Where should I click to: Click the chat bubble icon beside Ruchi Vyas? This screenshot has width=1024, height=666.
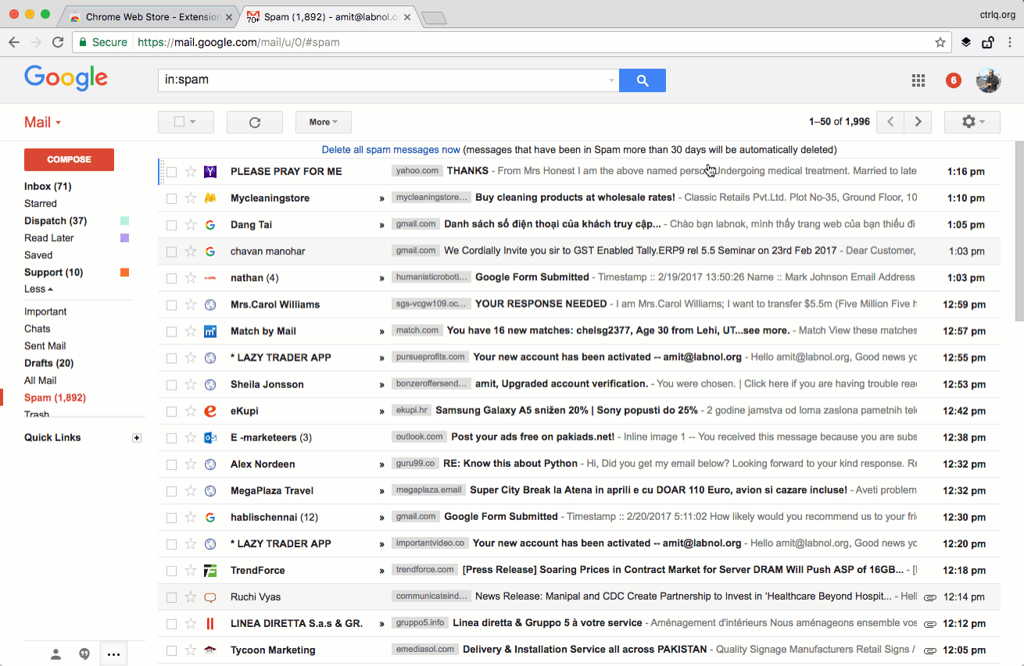tap(210, 597)
